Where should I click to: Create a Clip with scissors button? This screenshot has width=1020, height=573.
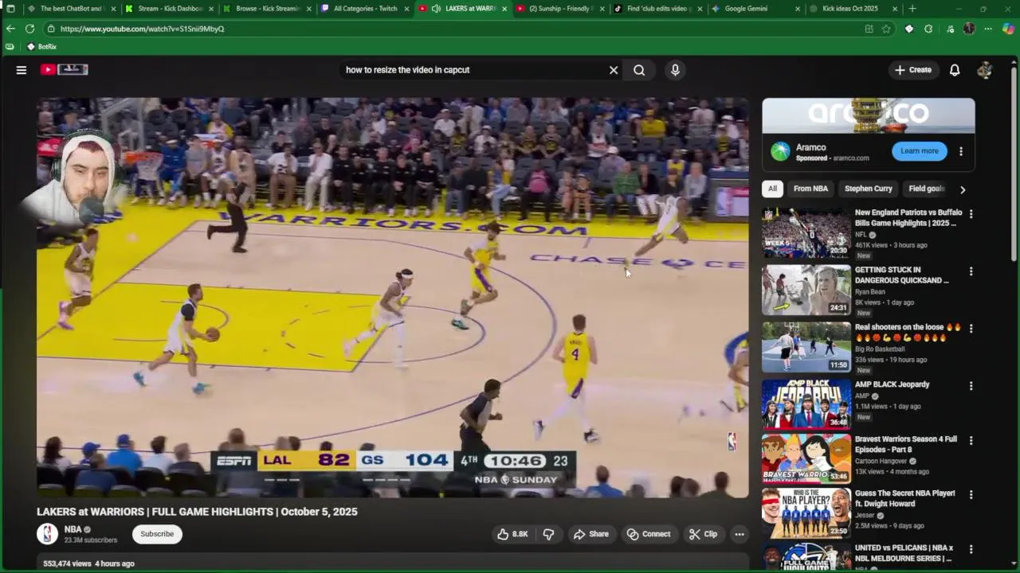pos(704,534)
